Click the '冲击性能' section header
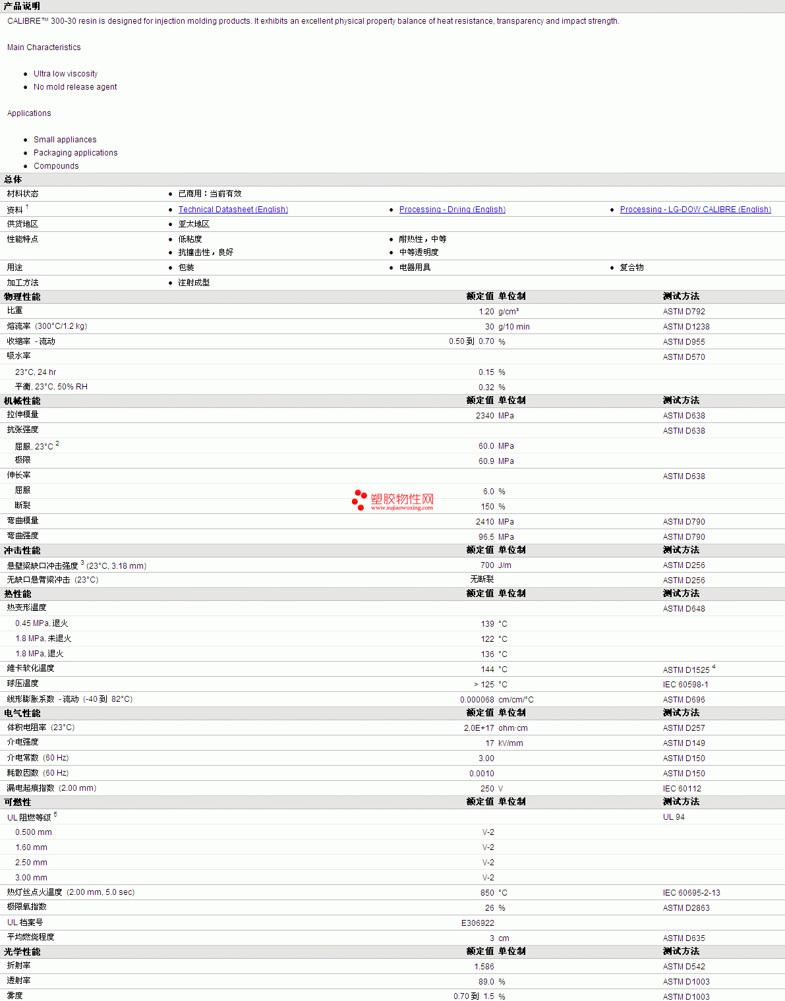785x1001 pixels. click(x=22, y=550)
